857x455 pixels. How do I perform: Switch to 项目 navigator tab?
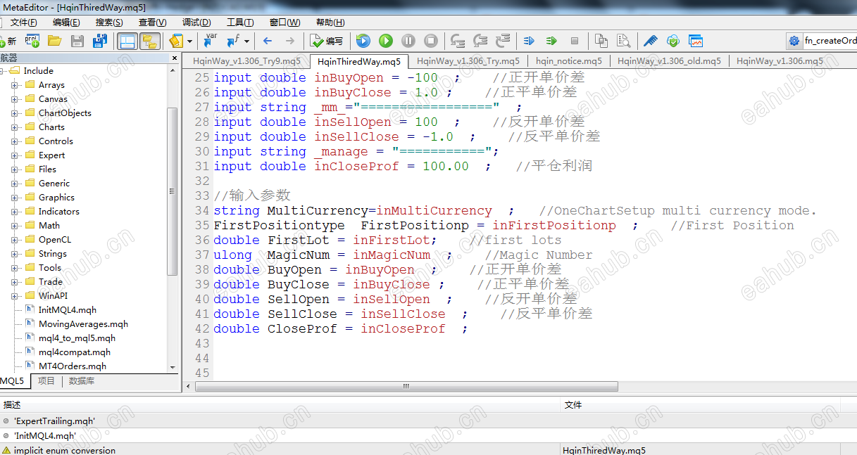coord(46,381)
